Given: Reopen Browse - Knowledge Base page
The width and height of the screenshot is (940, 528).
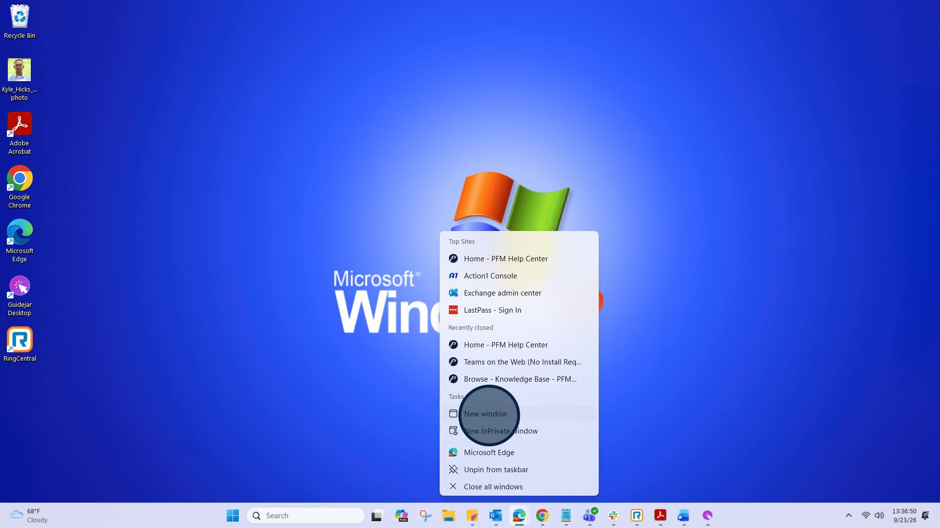Looking at the screenshot, I should [519, 379].
